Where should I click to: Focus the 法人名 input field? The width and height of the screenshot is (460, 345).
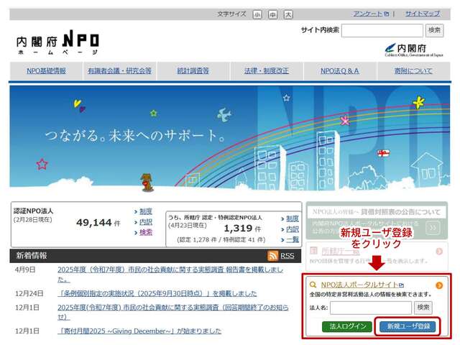(371, 308)
